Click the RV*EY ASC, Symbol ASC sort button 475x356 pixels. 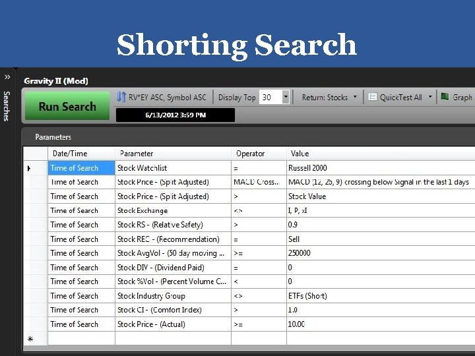pyautogui.click(x=167, y=97)
